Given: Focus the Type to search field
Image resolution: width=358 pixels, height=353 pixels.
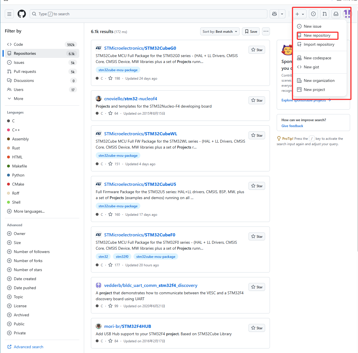Looking at the screenshot, I should pos(148,14).
